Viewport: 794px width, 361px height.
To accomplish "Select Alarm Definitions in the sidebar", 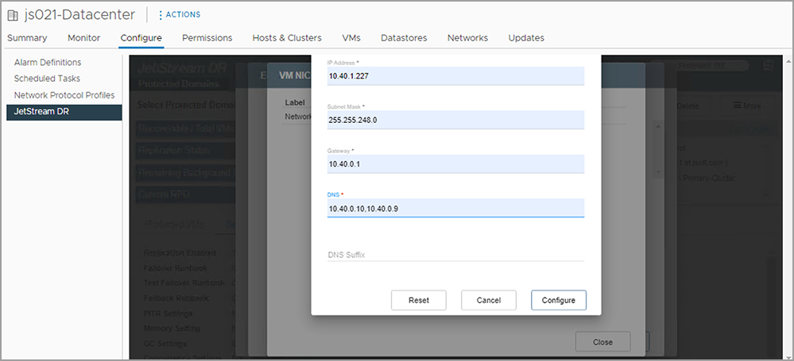I will pyautogui.click(x=48, y=62).
